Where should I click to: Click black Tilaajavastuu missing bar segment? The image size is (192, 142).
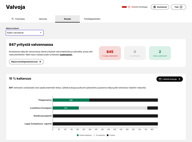[124, 100]
